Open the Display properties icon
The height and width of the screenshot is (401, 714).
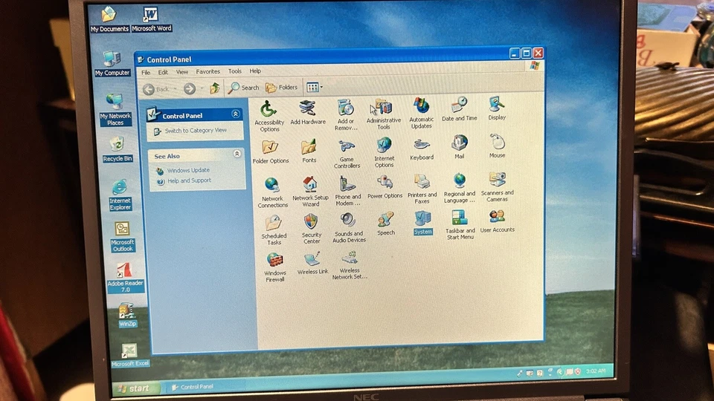pyautogui.click(x=496, y=108)
